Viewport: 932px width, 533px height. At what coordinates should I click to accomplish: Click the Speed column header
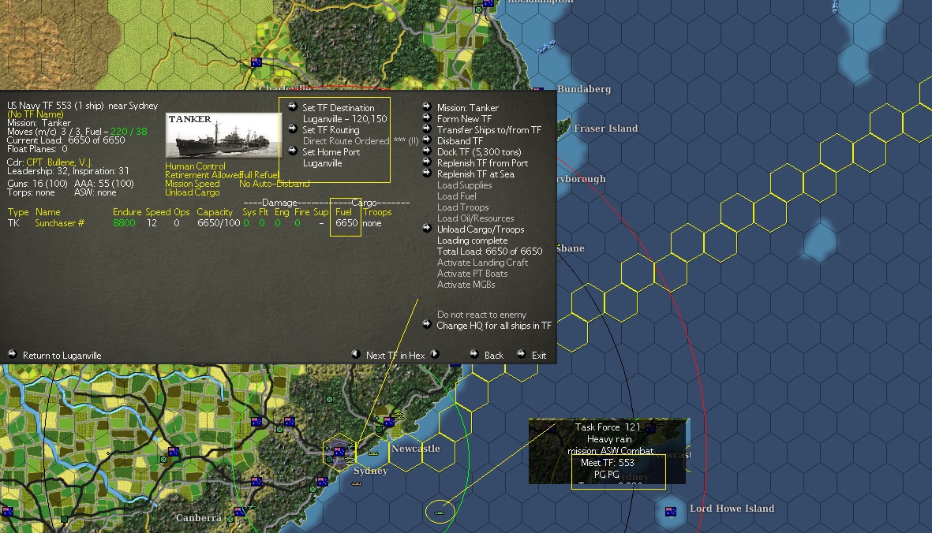pos(158,212)
